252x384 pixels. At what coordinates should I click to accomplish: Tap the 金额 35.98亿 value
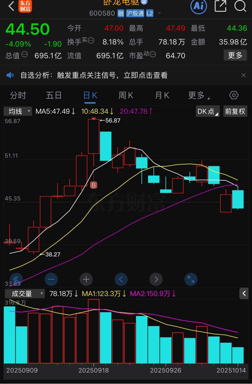pyautogui.click(x=233, y=42)
